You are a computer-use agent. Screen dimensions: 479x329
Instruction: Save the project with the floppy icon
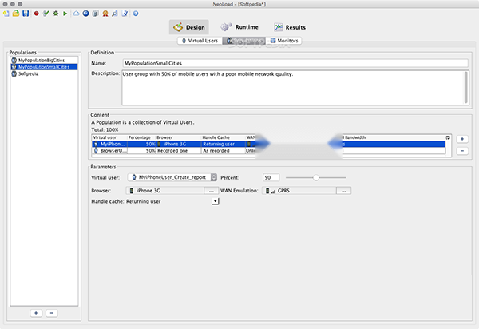tap(26, 14)
